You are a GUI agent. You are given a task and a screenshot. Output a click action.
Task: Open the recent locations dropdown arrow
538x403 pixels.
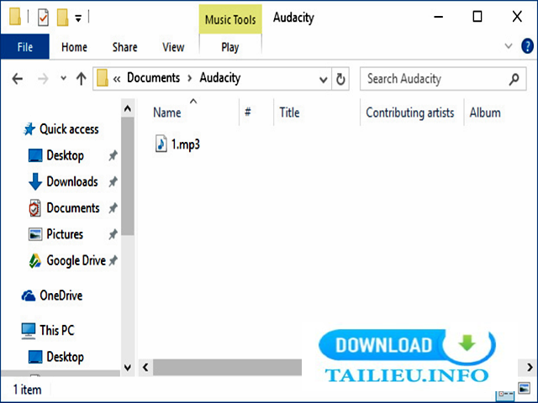[x=63, y=78]
